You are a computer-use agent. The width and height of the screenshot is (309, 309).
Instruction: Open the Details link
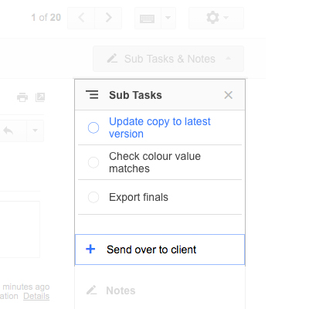(36, 296)
